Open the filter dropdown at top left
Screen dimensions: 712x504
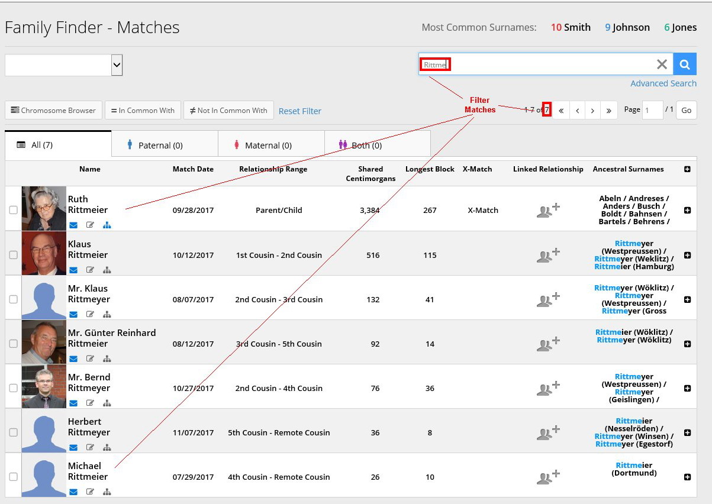63,65
